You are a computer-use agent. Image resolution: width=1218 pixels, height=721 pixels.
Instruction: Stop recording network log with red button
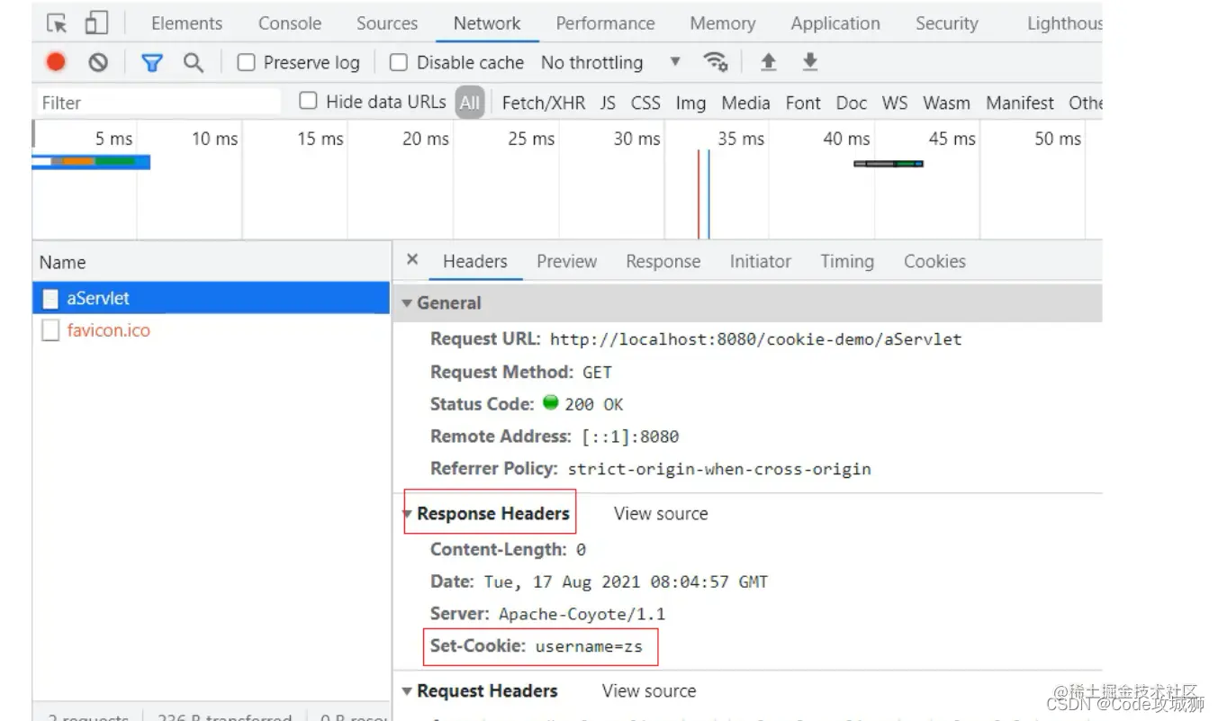tap(56, 62)
